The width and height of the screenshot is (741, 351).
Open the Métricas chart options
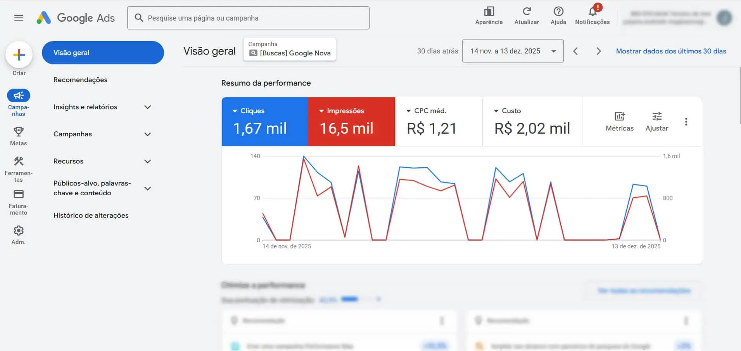pos(619,120)
